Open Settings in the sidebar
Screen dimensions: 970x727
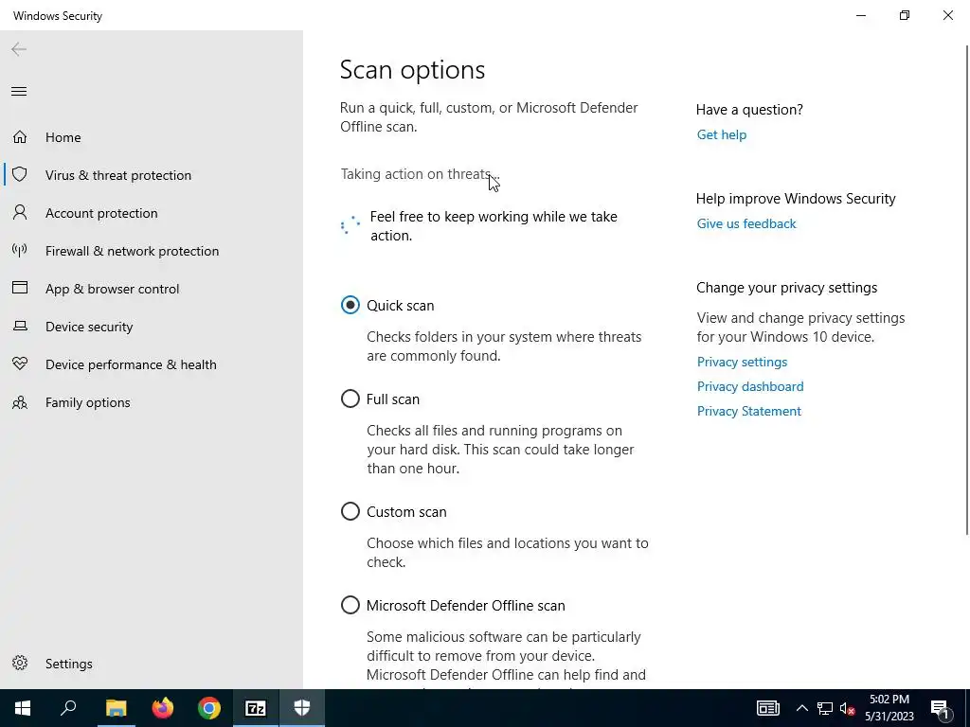[68, 664]
